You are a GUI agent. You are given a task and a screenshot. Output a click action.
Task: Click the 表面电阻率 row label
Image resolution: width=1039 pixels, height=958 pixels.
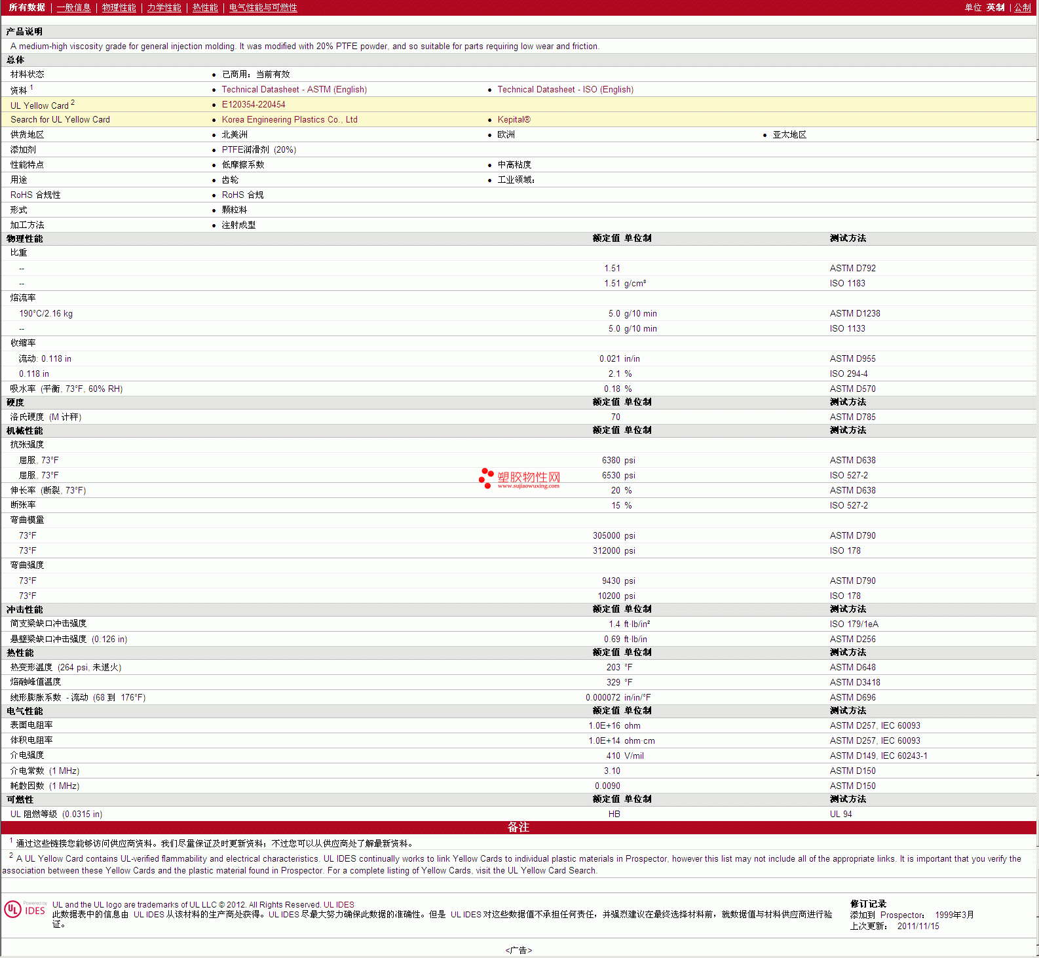click(x=31, y=725)
